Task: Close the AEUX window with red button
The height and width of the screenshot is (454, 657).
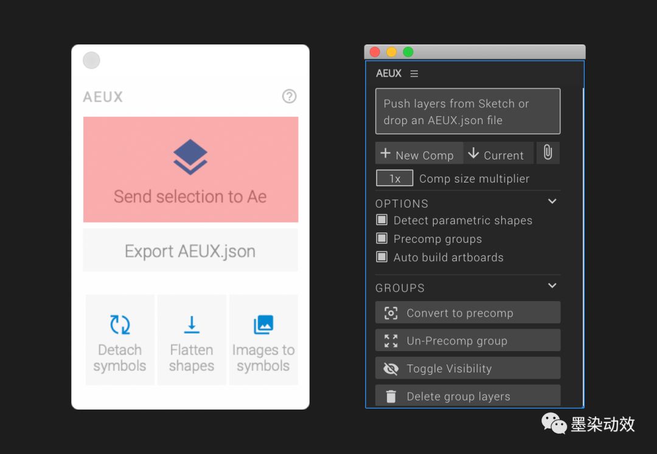Action: coord(375,52)
